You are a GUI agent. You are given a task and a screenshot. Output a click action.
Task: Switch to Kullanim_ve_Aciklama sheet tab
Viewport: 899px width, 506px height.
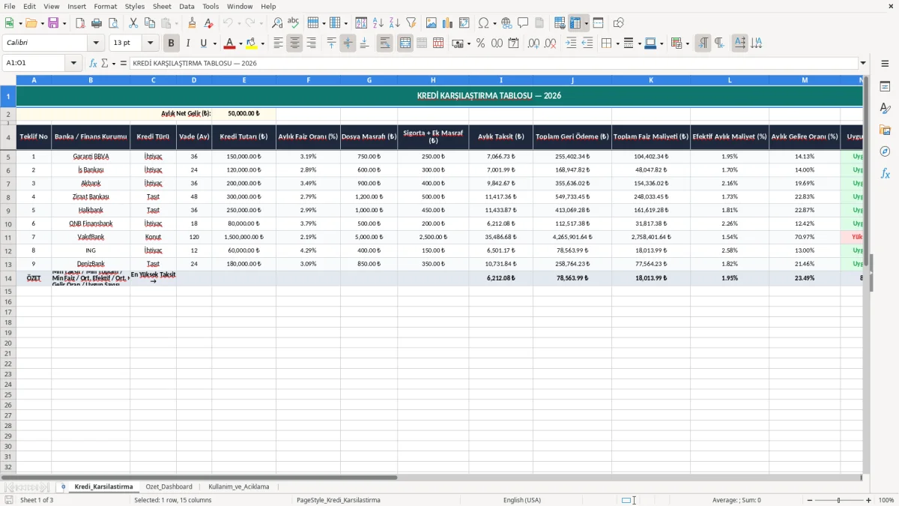point(239,487)
